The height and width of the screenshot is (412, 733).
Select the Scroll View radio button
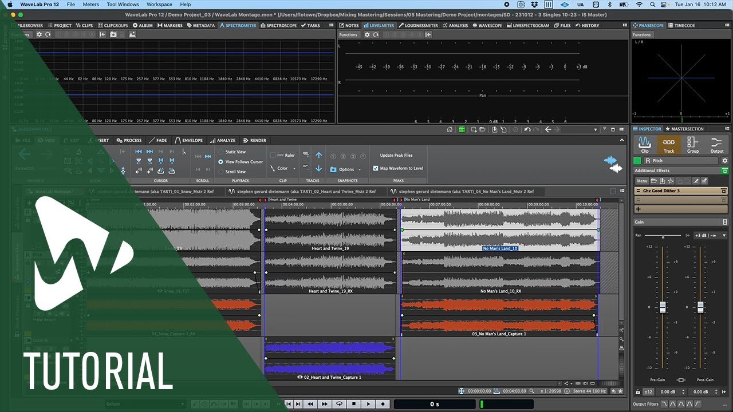(x=220, y=171)
